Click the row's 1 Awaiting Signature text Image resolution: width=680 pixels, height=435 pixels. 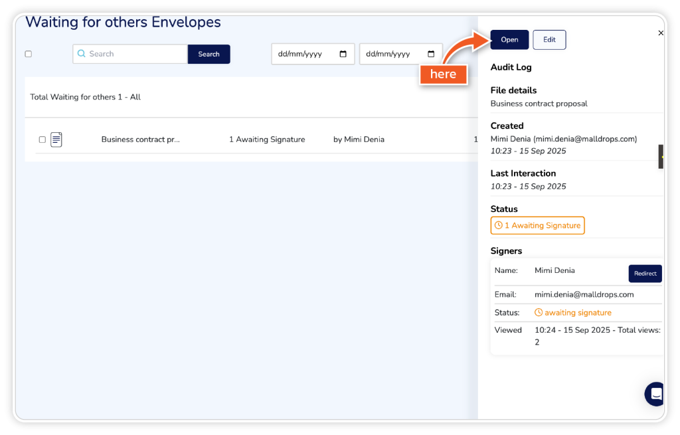pos(267,139)
